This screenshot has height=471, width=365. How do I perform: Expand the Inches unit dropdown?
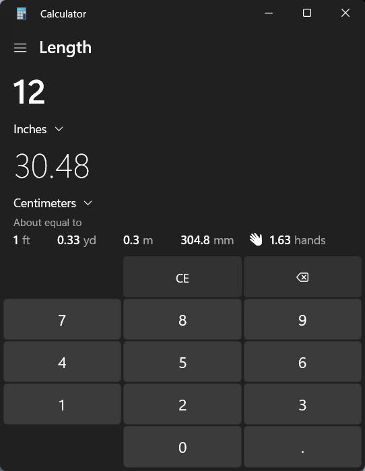38,129
